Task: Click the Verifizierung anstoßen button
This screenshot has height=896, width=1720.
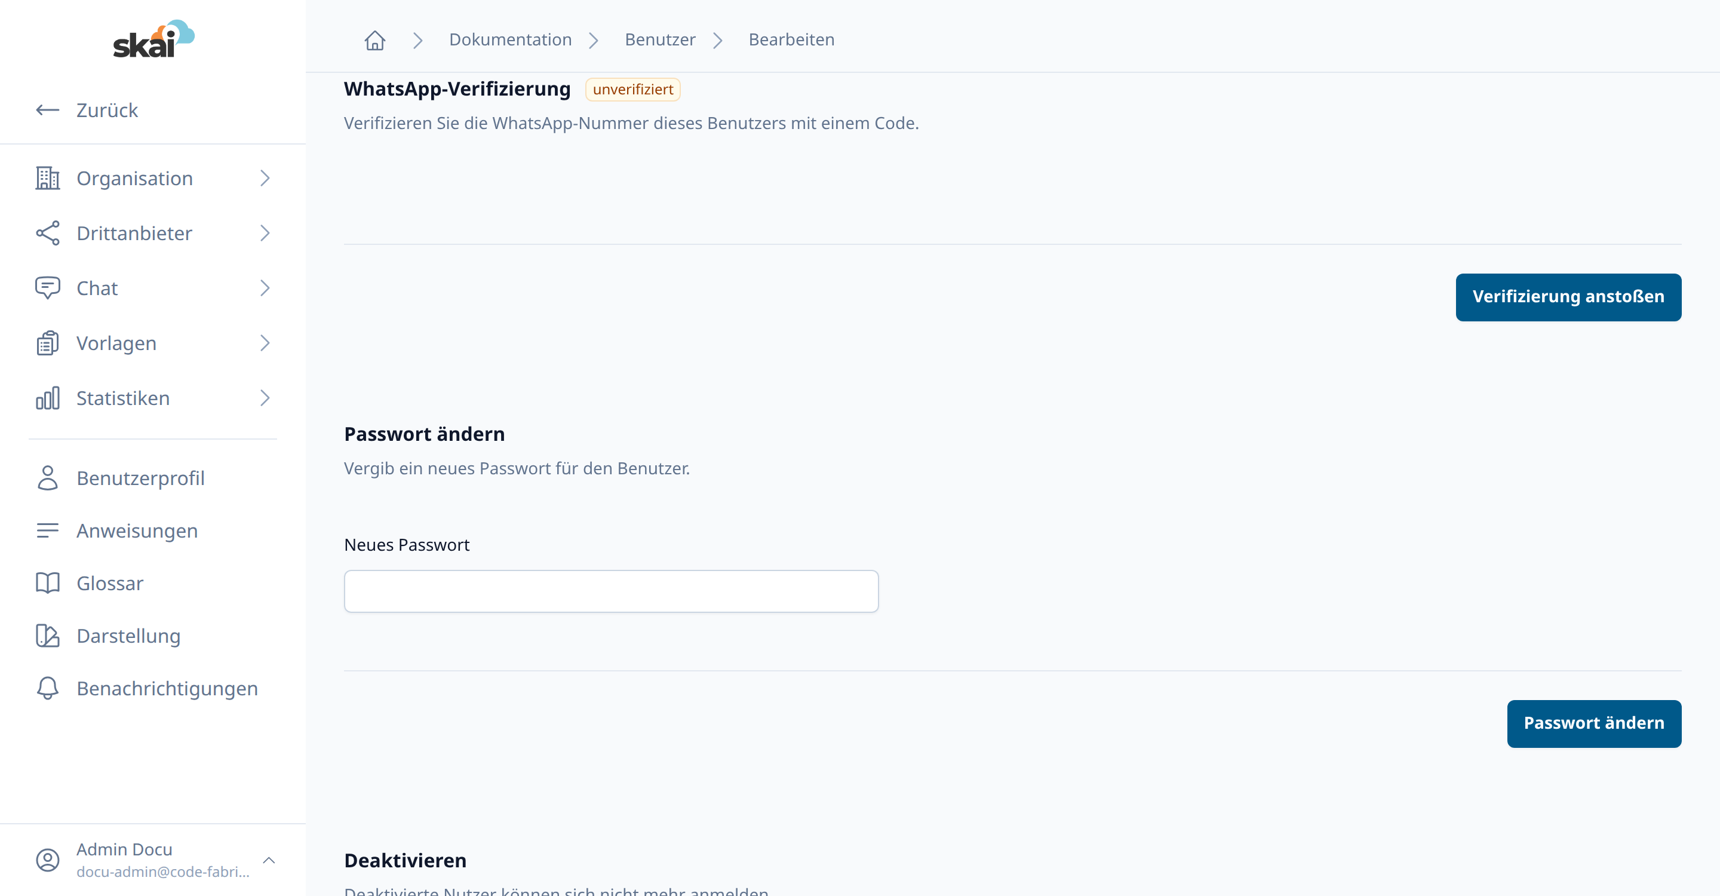Action: 1568,296
